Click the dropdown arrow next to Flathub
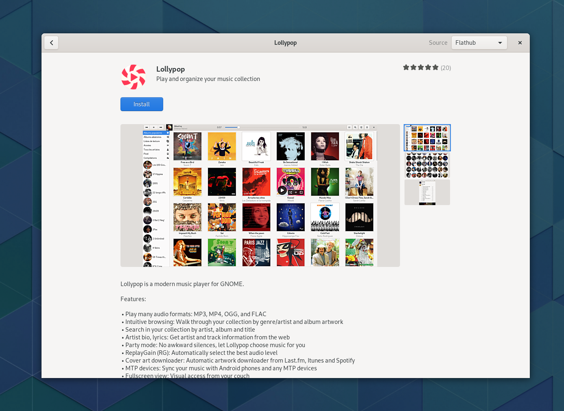Viewport: 564px width, 411px height. click(500, 43)
